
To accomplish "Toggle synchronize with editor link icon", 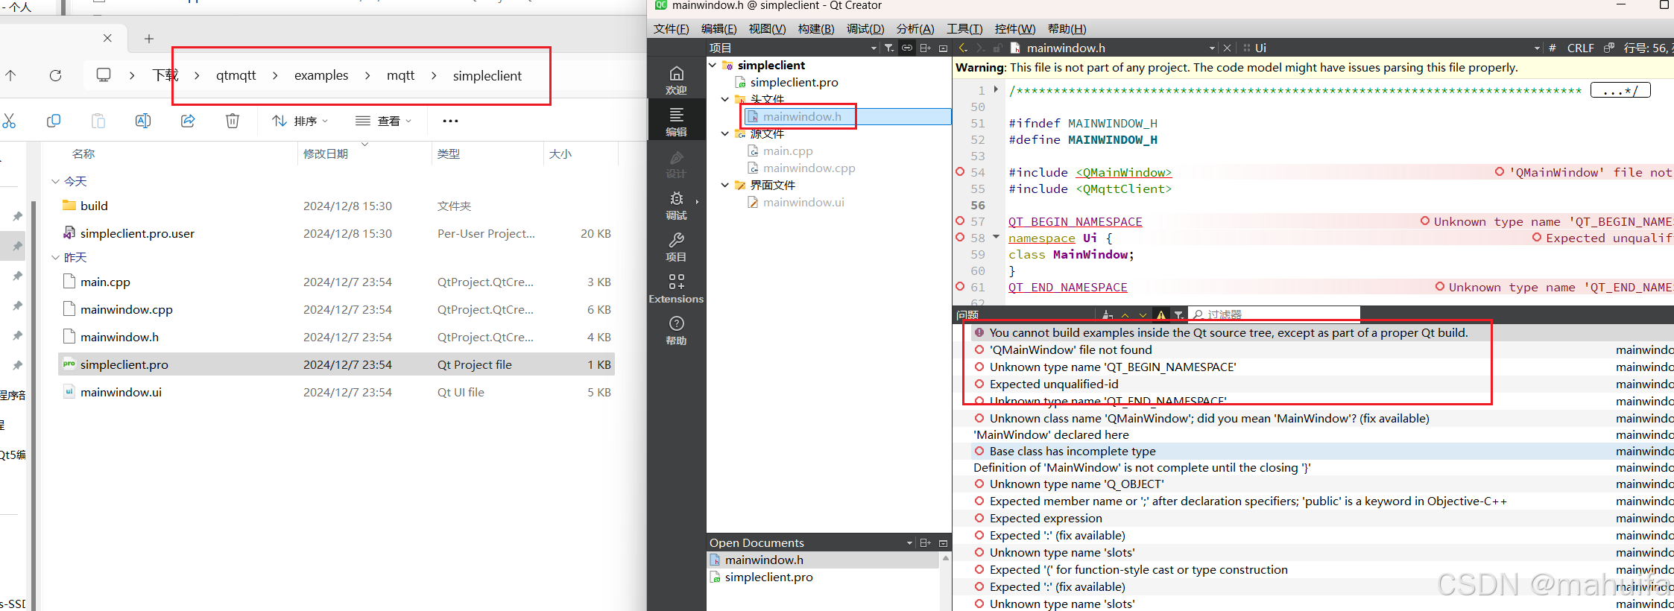I will point(907,48).
